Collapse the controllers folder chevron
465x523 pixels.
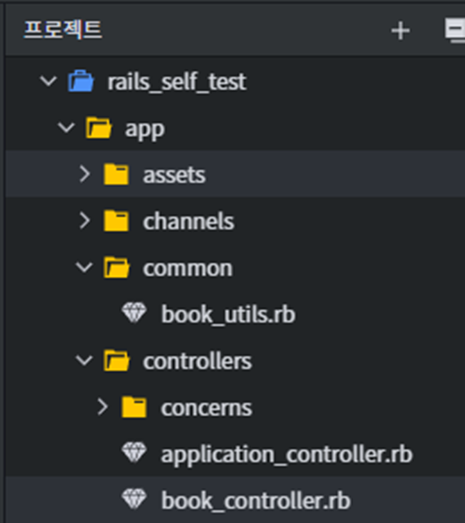click(84, 361)
